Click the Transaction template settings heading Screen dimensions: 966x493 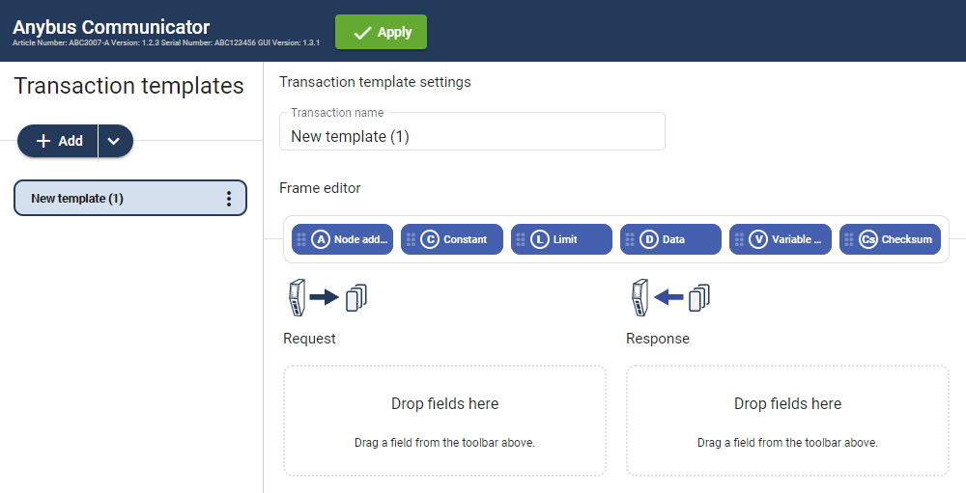[375, 82]
